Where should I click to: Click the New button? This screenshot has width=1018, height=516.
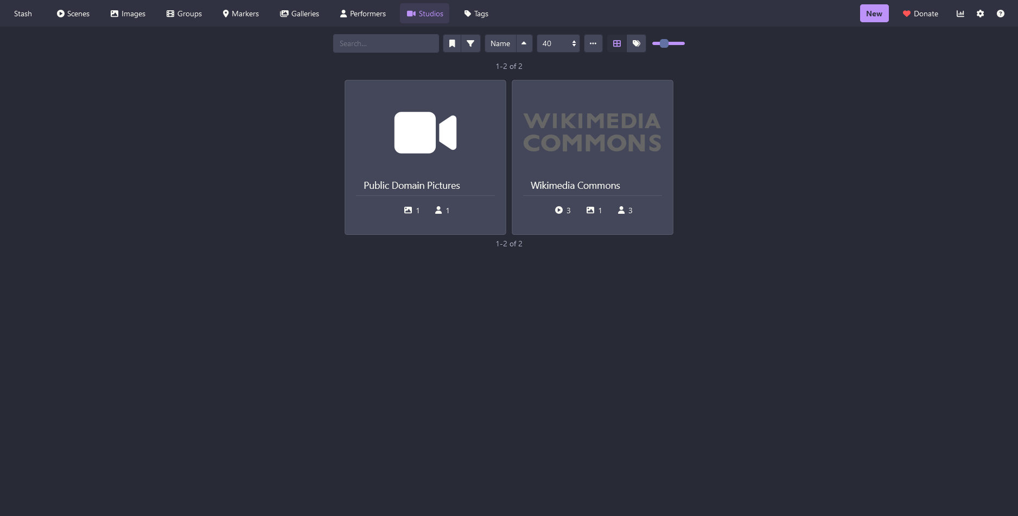tap(874, 14)
